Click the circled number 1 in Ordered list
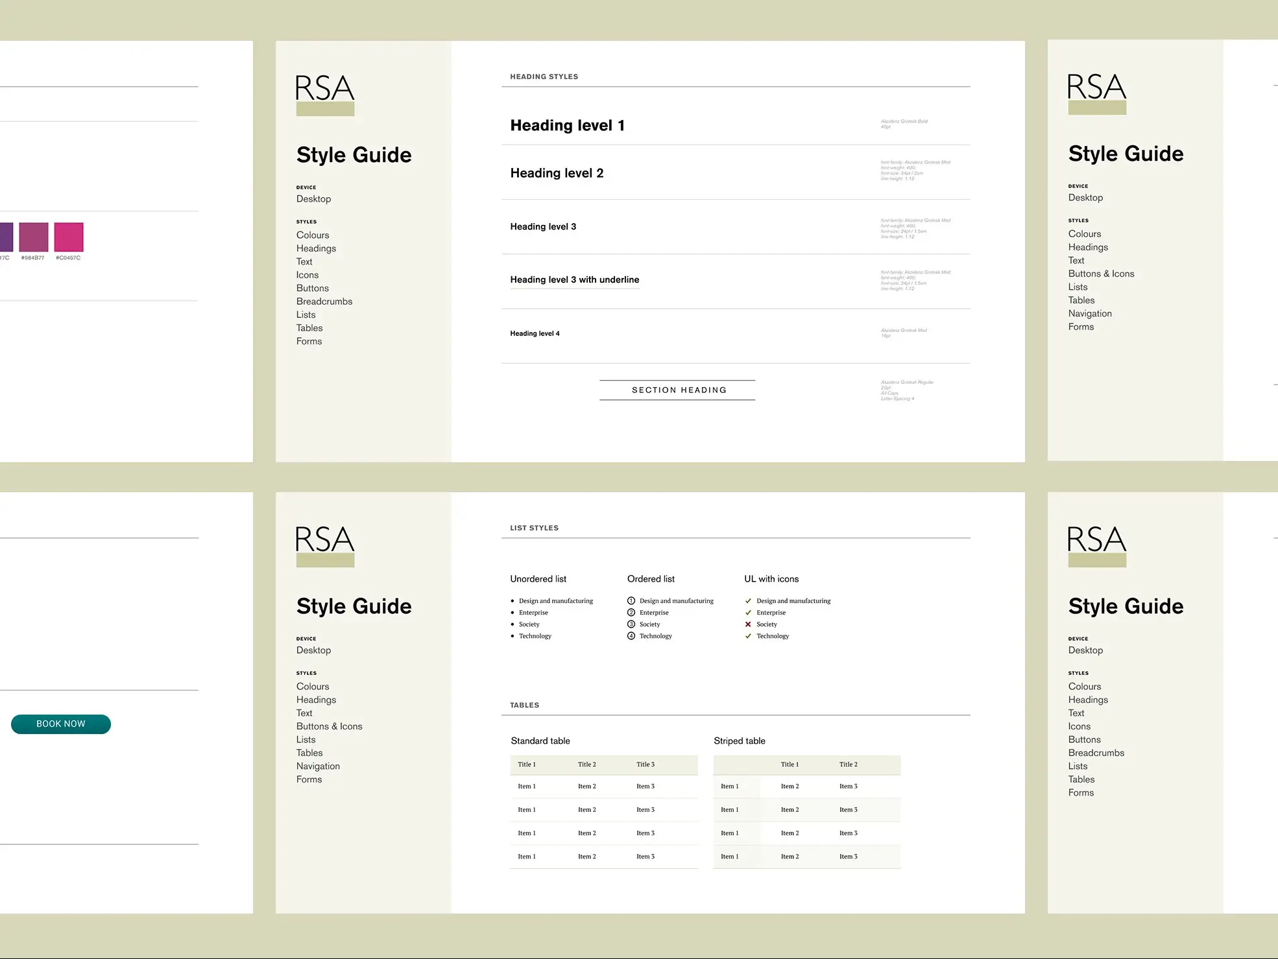This screenshot has height=959, width=1278. [x=631, y=601]
